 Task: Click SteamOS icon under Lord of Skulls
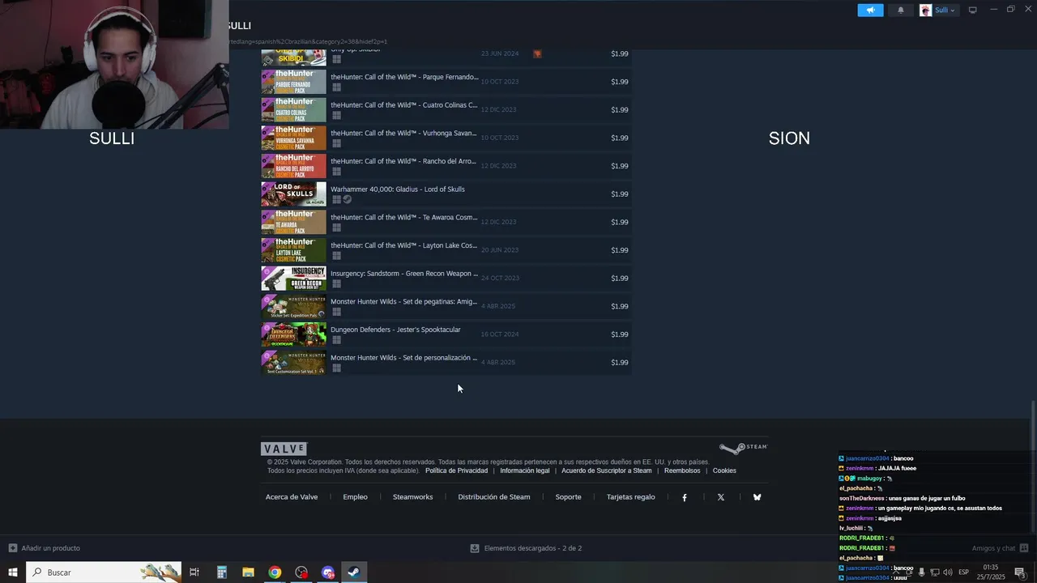[x=347, y=199]
